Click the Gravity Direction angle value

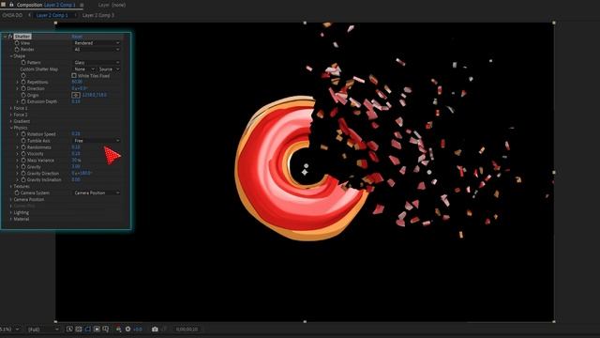pos(82,173)
